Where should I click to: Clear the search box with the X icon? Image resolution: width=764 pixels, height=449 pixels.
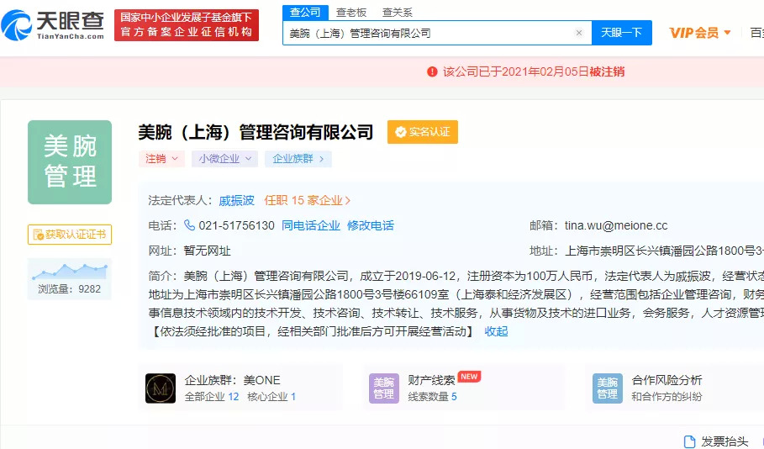pos(579,33)
